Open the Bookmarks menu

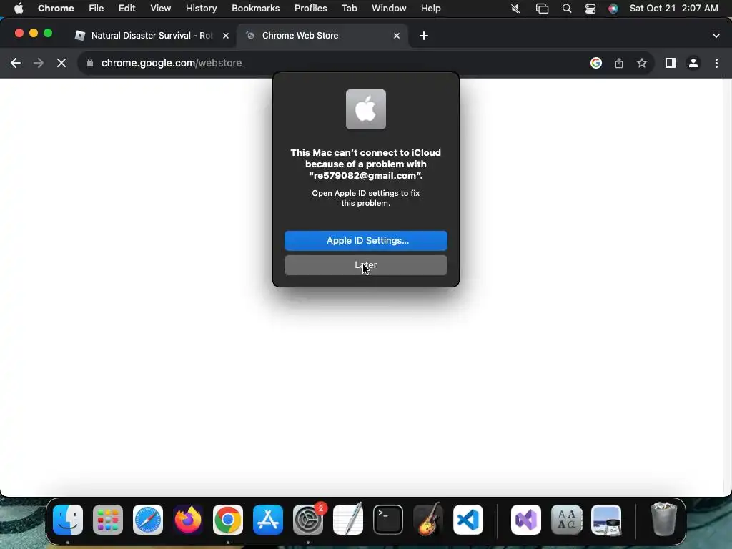(x=255, y=9)
